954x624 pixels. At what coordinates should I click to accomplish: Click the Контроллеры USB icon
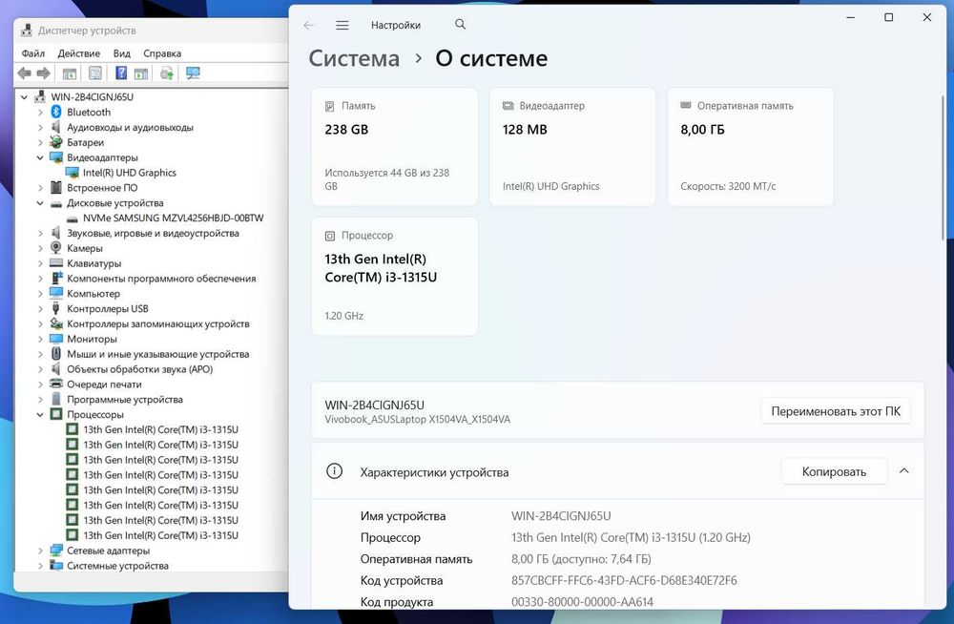56,308
